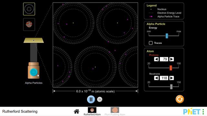Enable the Traces checkbox
The image size is (207, 116).
[x=151, y=43]
